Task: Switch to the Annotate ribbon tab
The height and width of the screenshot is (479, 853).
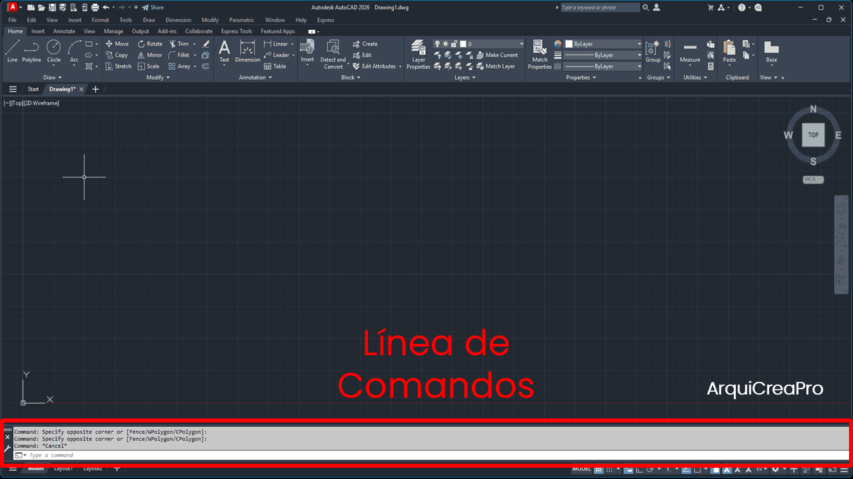Action: tap(64, 31)
